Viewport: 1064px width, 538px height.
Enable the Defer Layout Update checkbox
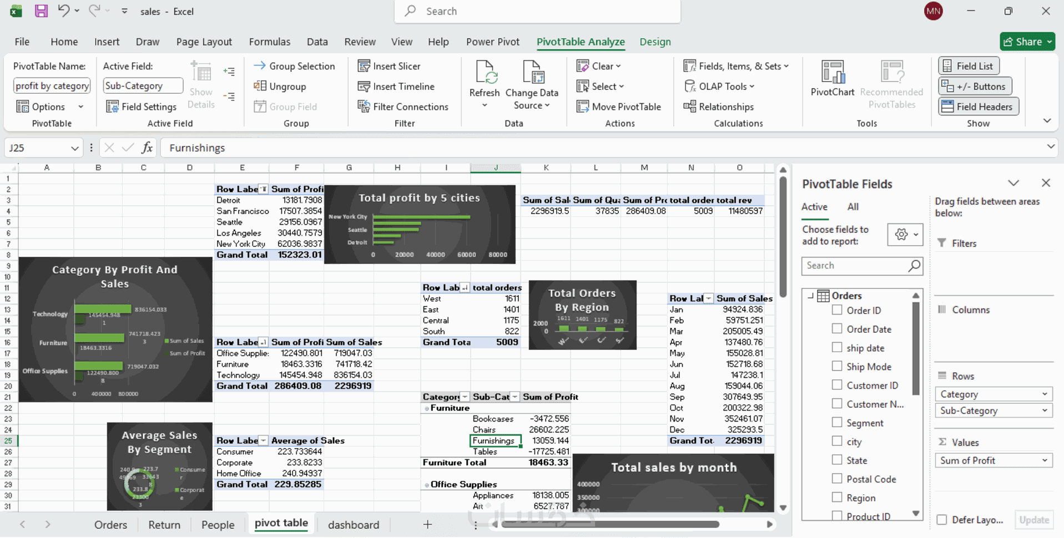[942, 520]
